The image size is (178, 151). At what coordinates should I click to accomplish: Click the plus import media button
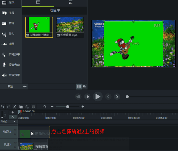(25, 86)
